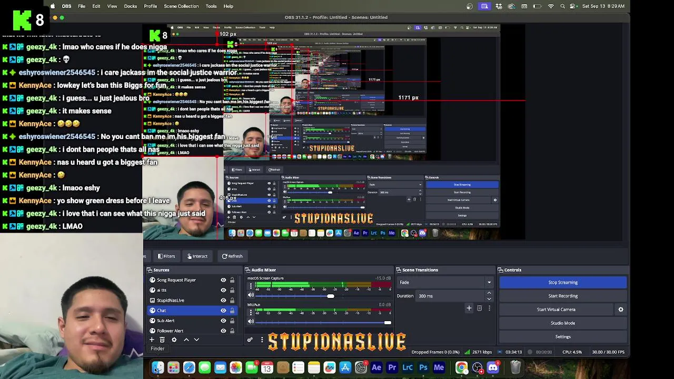Viewport: 674px width, 379px height.
Task: Open the Docks menu
Action: click(131, 6)
